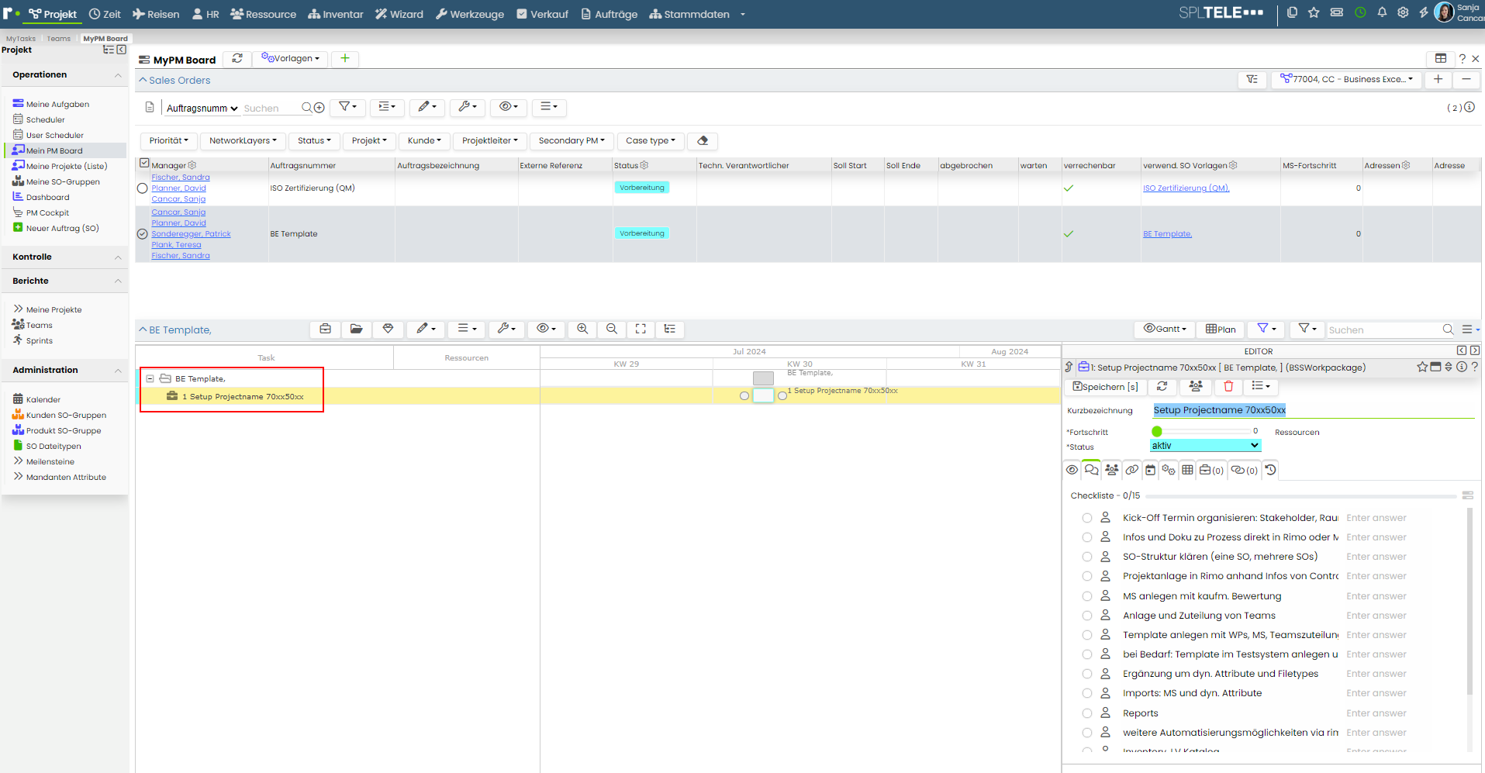Check the Anlage und Zuteilung von Teams item
Screen dimensions: 1485x773
coord(1087,616)
